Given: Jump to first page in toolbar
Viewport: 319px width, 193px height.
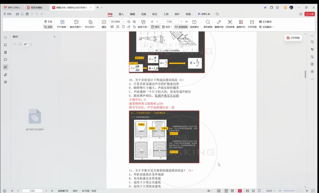Looking at the screenshot, I should coord(152,21).
